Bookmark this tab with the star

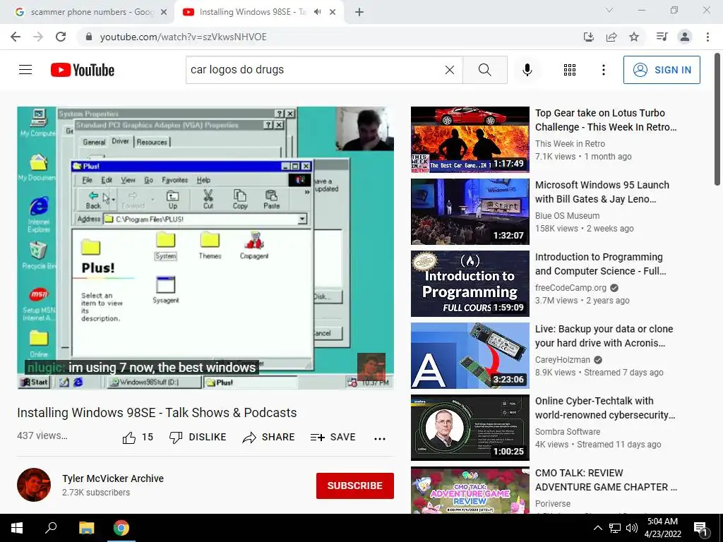pyautogui.click(x=634, y=37)
